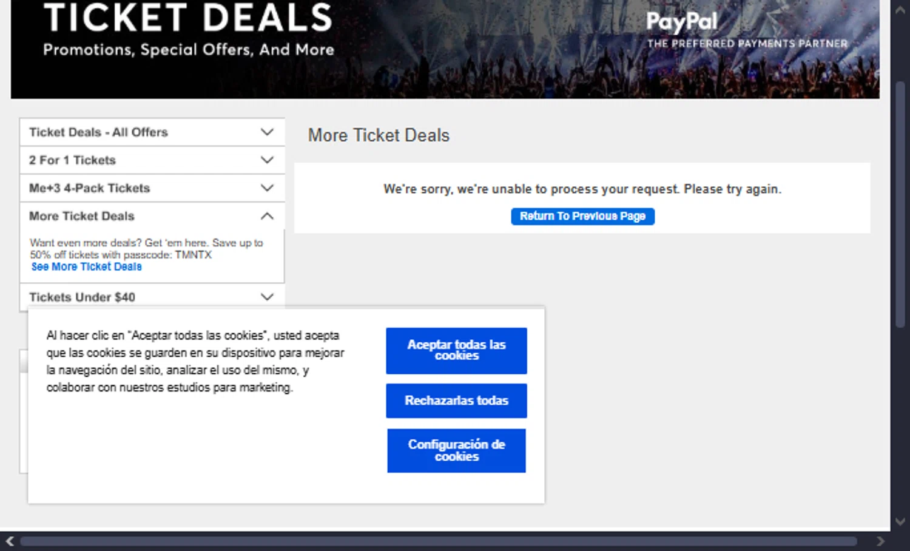
Task: Click the Me+3 4-Pack Tickets chevron icon
Action: [x=267, y=188]
